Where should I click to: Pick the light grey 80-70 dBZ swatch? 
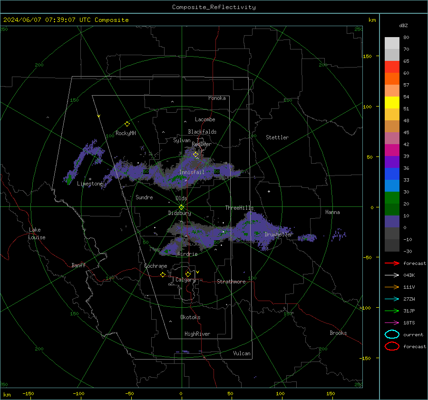[x=392, y=43]
